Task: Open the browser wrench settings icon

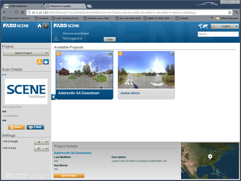Action: [236, 12]
